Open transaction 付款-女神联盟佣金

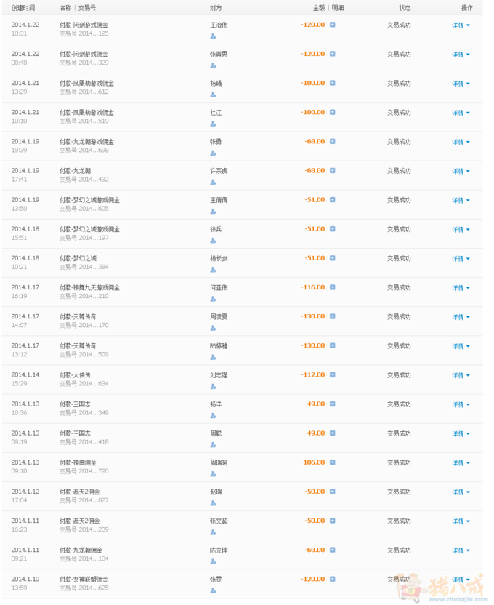[84, 579]
